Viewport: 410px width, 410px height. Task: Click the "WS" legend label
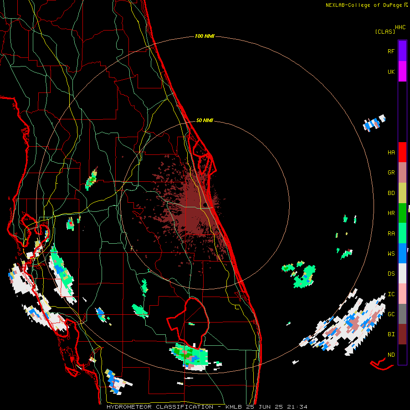coord(391,253)
